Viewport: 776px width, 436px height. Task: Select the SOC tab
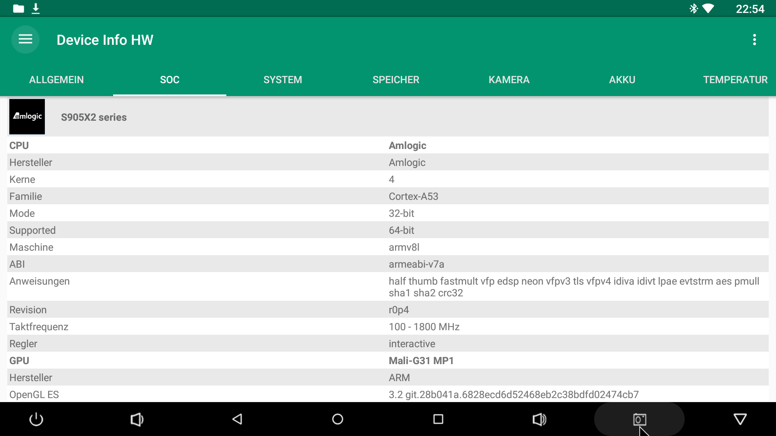170,80
